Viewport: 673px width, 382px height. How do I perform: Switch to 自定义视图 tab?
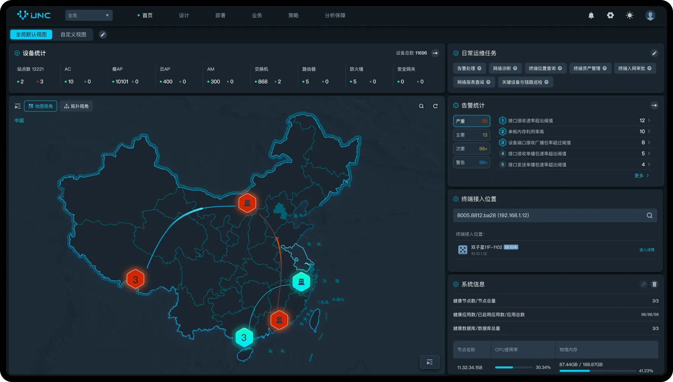73,35
